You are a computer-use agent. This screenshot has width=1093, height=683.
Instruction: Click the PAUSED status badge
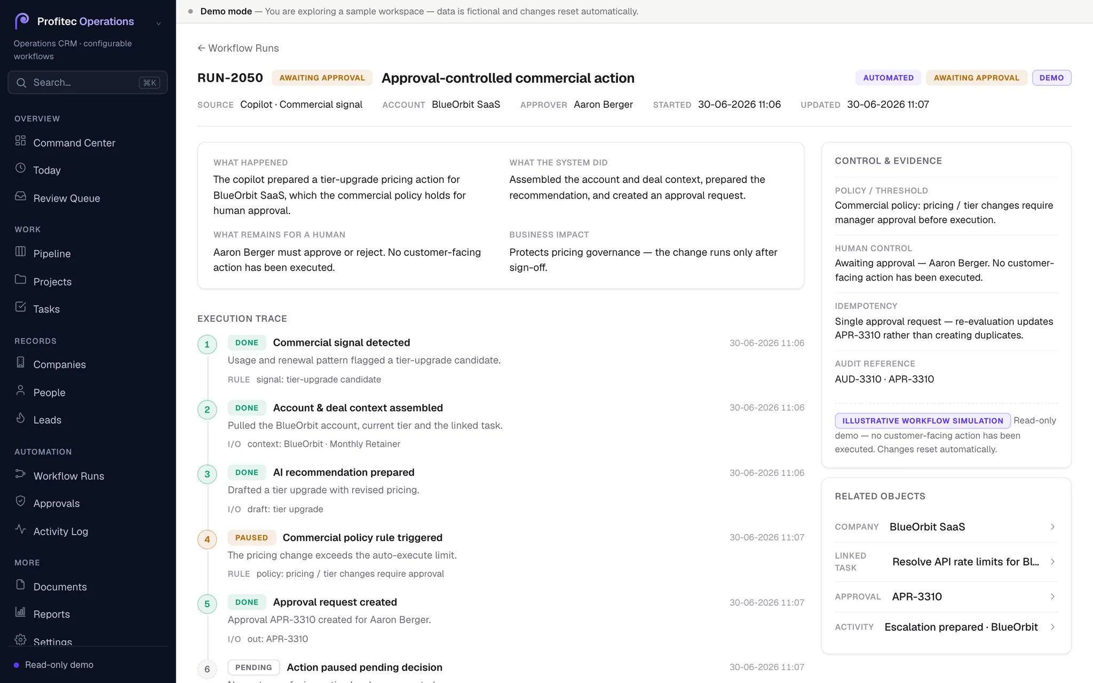[251, 537]
